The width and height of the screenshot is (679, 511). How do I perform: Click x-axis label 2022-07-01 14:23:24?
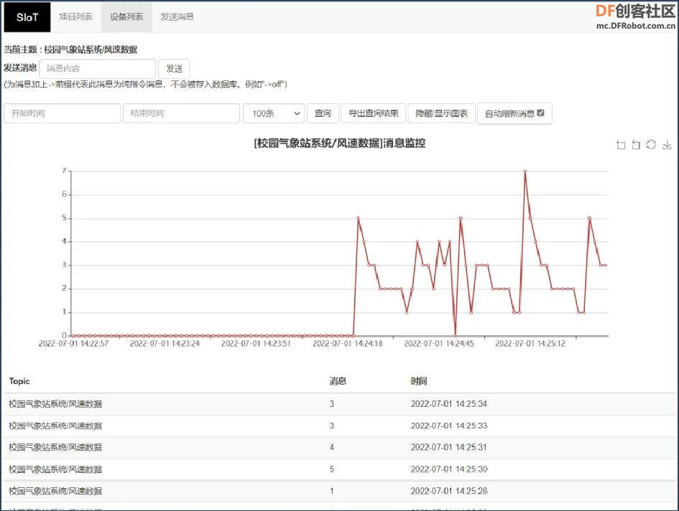pyautogui.click(x=165, y=344)
